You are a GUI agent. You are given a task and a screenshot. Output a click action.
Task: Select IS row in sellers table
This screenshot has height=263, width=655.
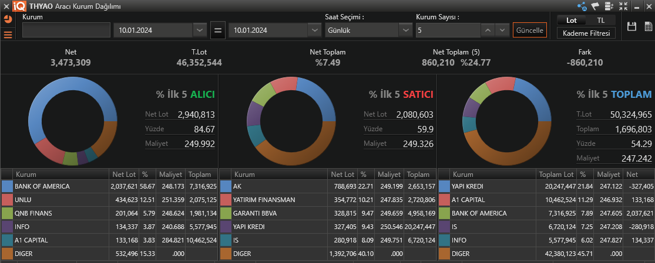[328, 240]
